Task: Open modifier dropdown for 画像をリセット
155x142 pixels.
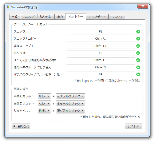Action: 45,104
